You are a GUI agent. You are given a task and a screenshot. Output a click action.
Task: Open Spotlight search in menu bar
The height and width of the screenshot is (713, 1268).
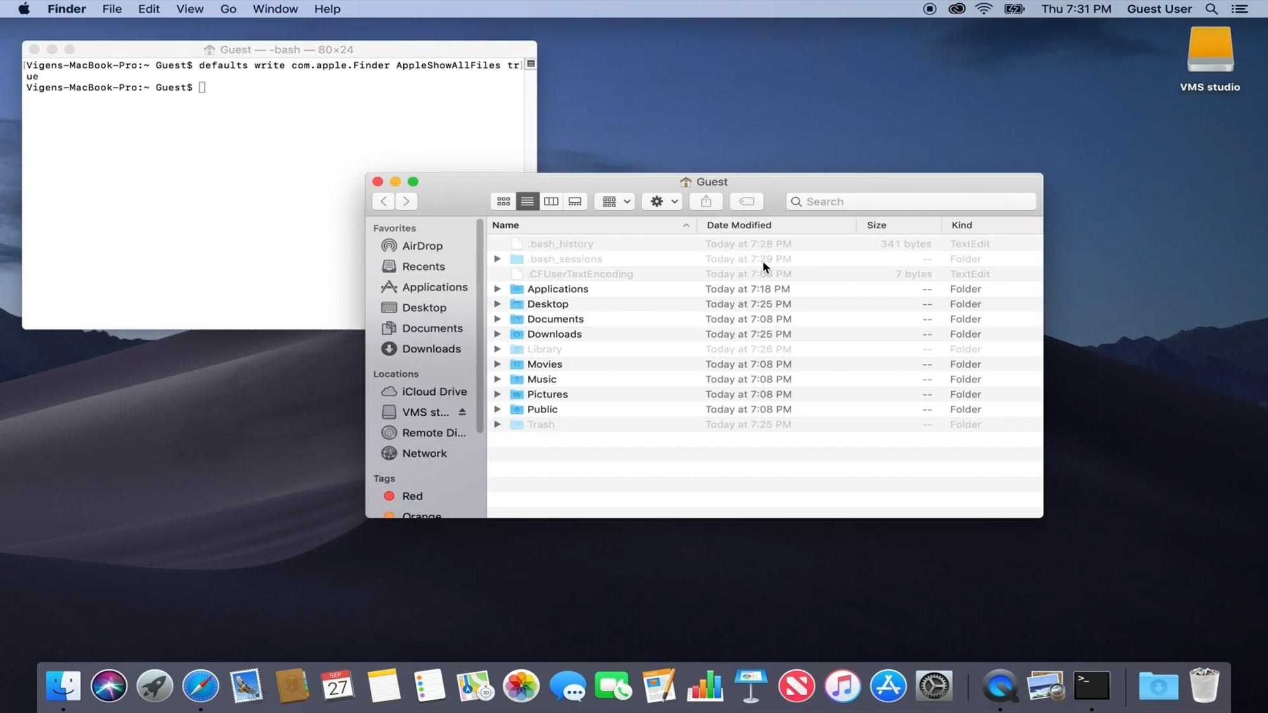1212,9
